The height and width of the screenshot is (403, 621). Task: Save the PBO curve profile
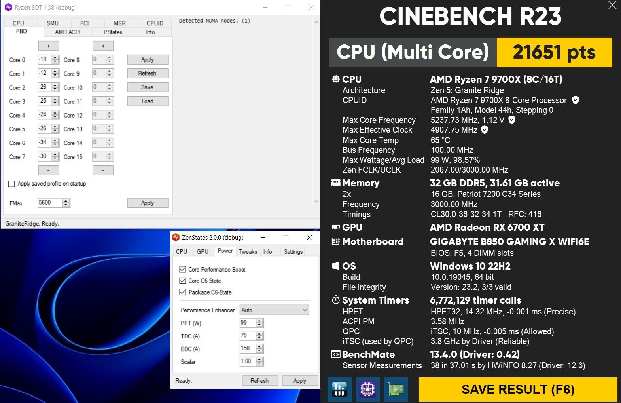(148, 87)
